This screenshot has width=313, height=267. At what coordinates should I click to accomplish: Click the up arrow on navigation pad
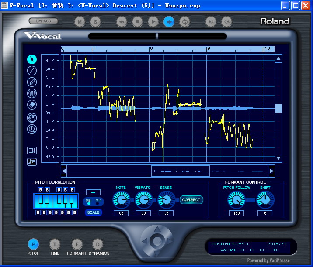tap(157, 229)
